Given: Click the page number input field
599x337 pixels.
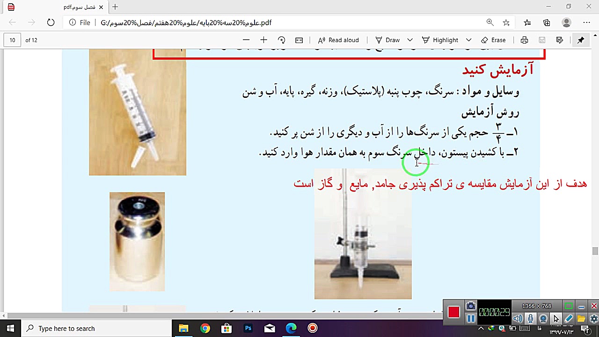Looking at the screenshot, I should tap(12, 40).
